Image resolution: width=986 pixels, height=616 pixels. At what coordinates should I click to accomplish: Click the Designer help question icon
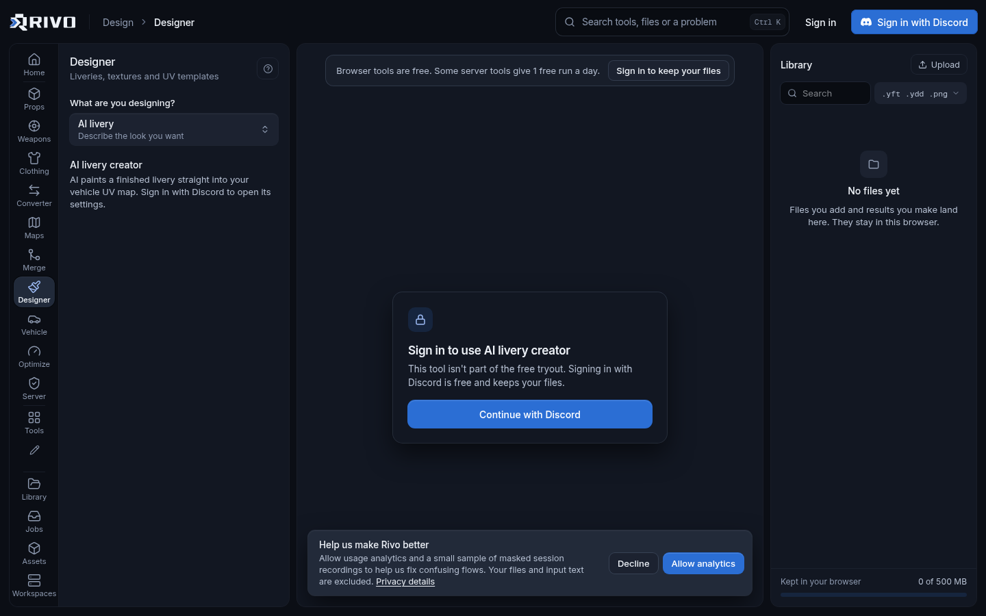point(268,68)
